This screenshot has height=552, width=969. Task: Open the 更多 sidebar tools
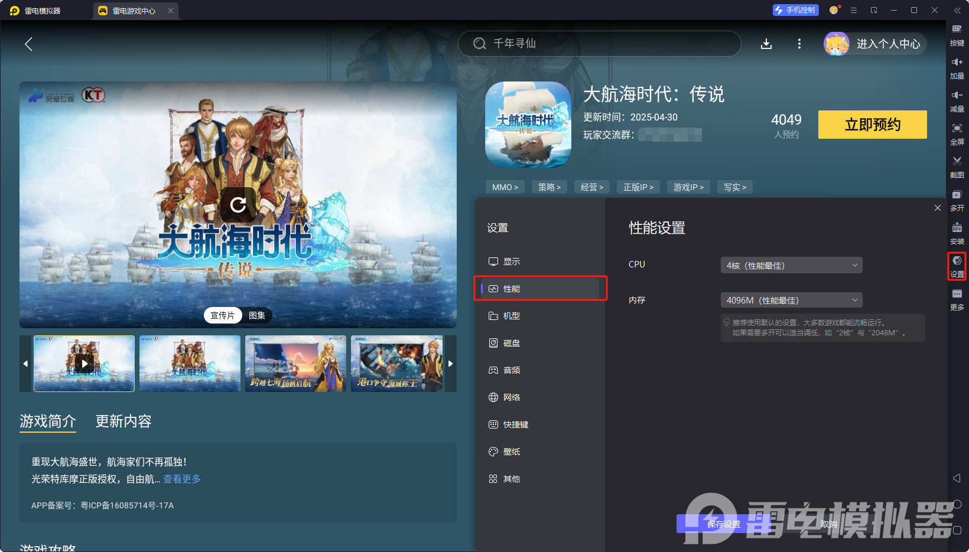pyautogui.click(x=957, y=299)
